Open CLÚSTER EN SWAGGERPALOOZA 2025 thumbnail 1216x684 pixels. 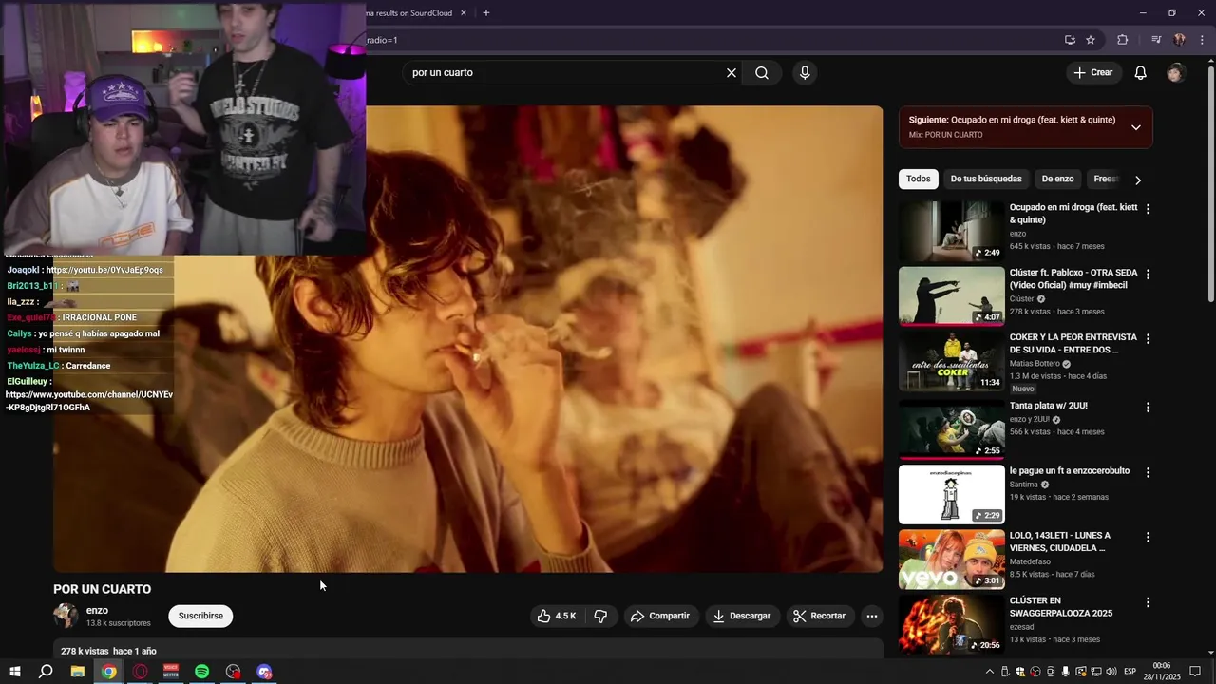[951, 624]
